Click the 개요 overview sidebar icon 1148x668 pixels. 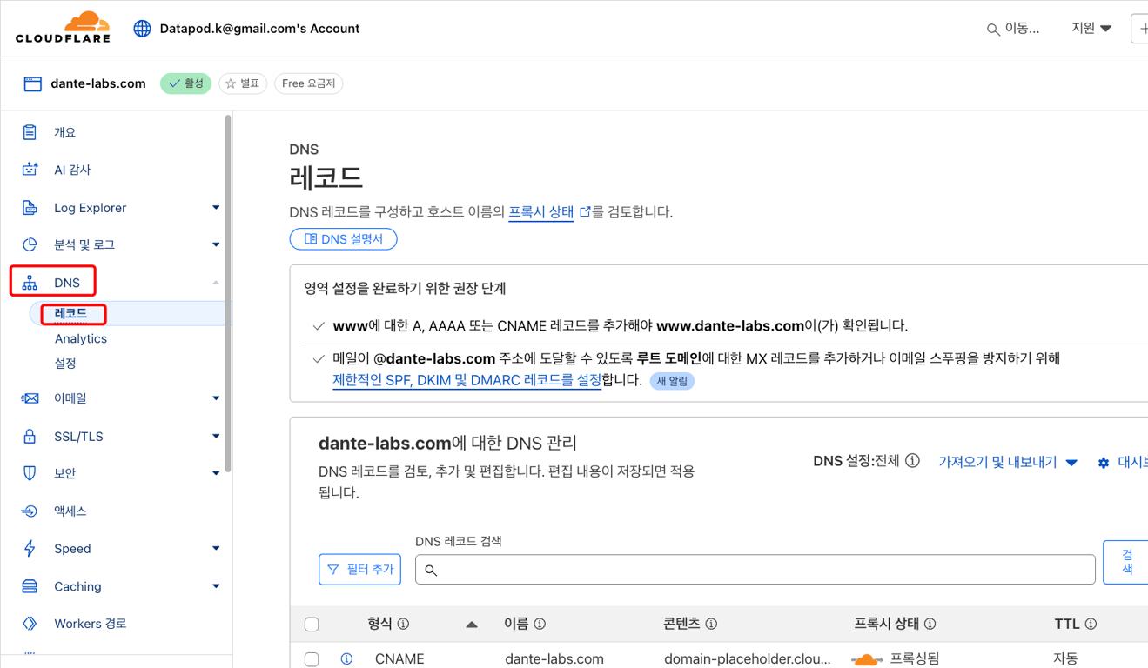pyautogui.click(x=30, y=132)
